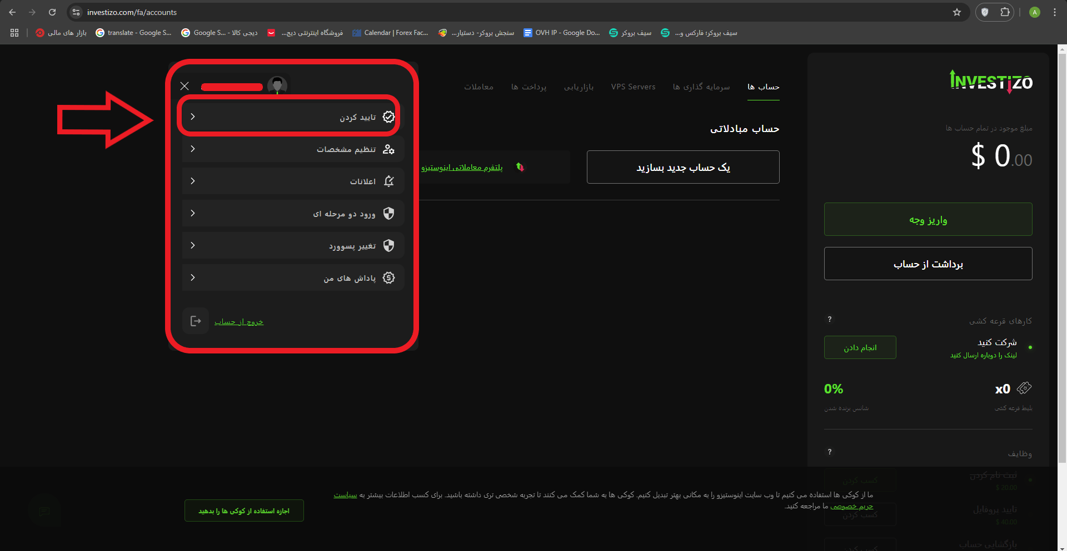This screenshot has height=551, width=1067.
Task: Click the browser back arrow
Action: 12,12
